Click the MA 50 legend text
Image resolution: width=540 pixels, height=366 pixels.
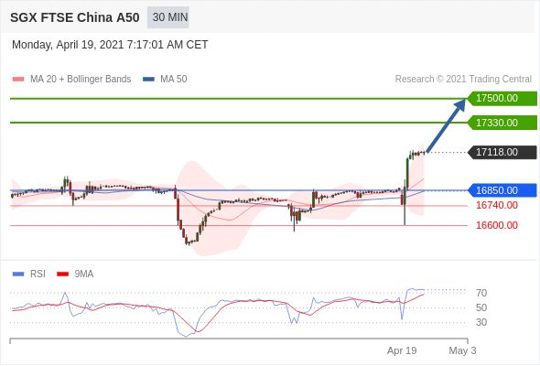[x=174, y=80]
